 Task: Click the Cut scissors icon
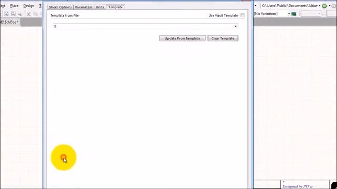click(28, 14)
